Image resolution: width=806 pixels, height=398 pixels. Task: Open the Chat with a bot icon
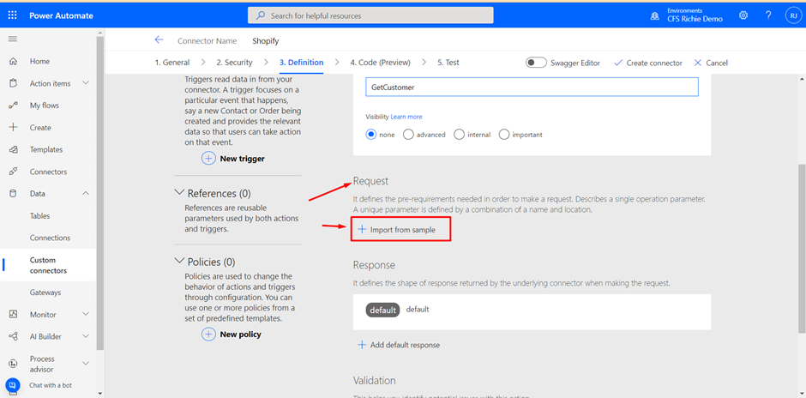coord(12,384)
